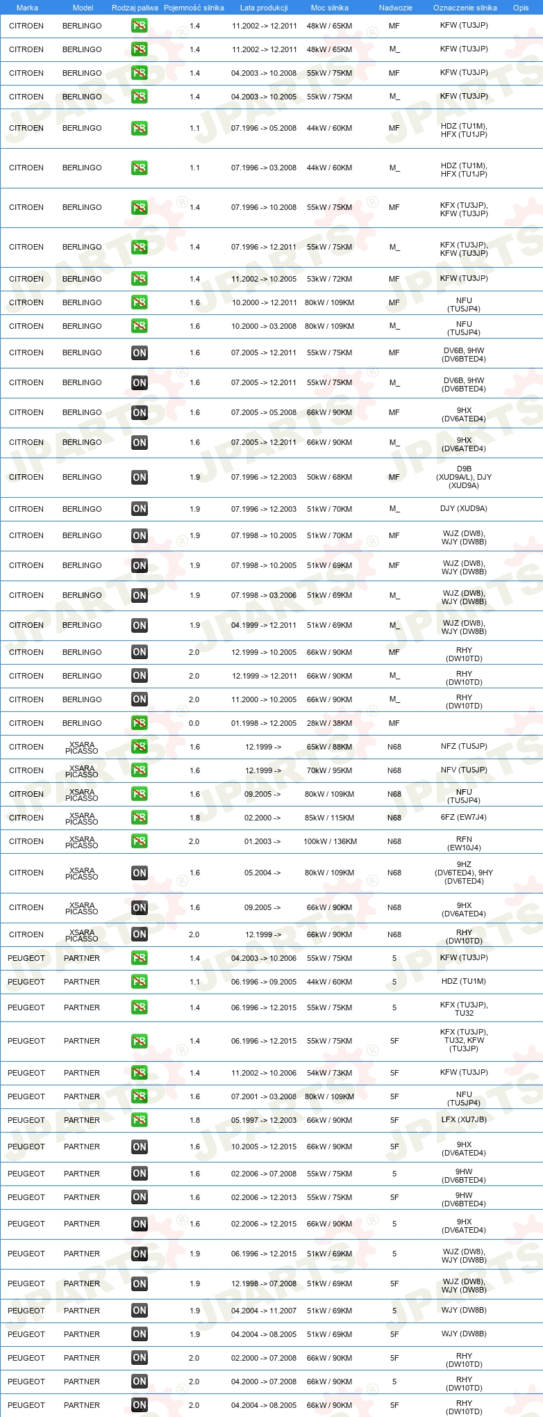Image resolution: width=543 pixels, height=1417 pixels.
Task: Click PB icon in Partner 54kW/73KM row
Action: click(139, 1073)
